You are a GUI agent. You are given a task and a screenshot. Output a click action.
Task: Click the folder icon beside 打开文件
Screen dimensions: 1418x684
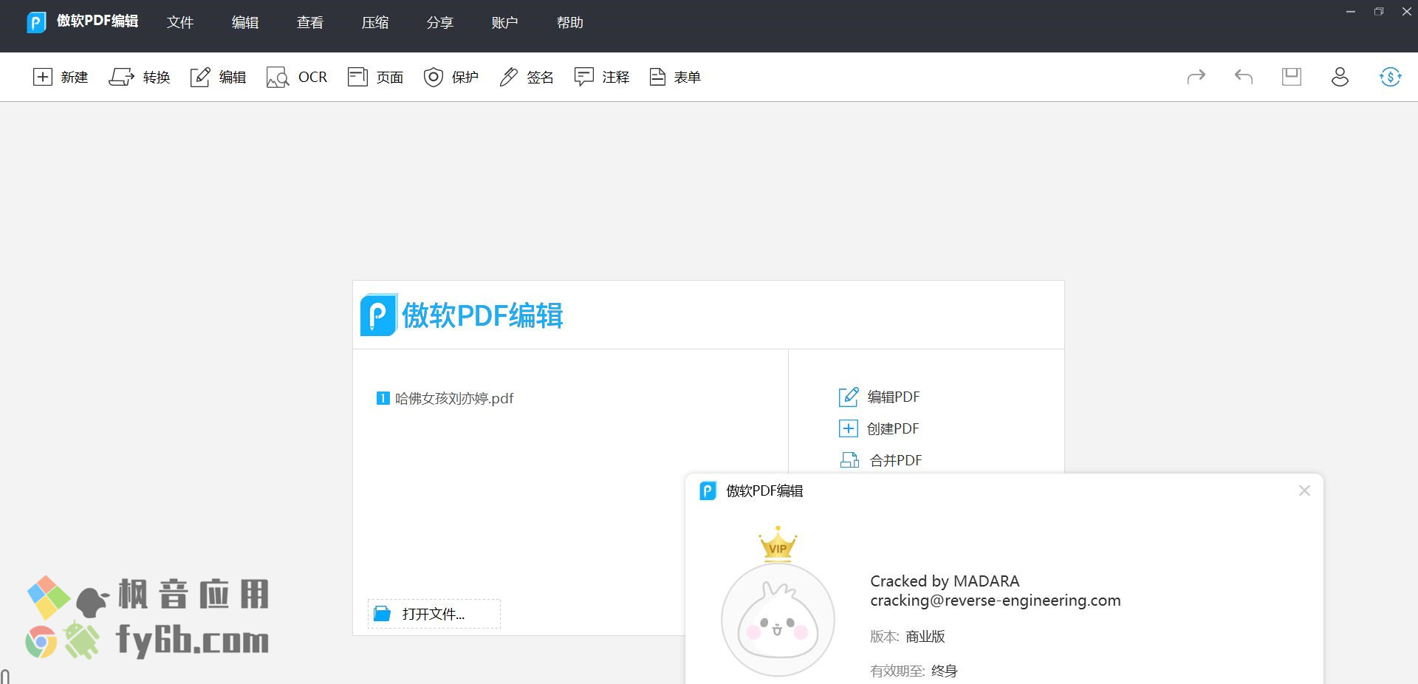coord(382,614)
